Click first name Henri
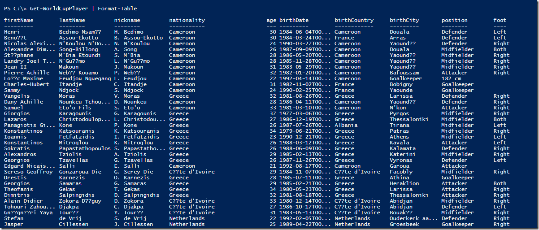539x230 pixels. (13, 32)
